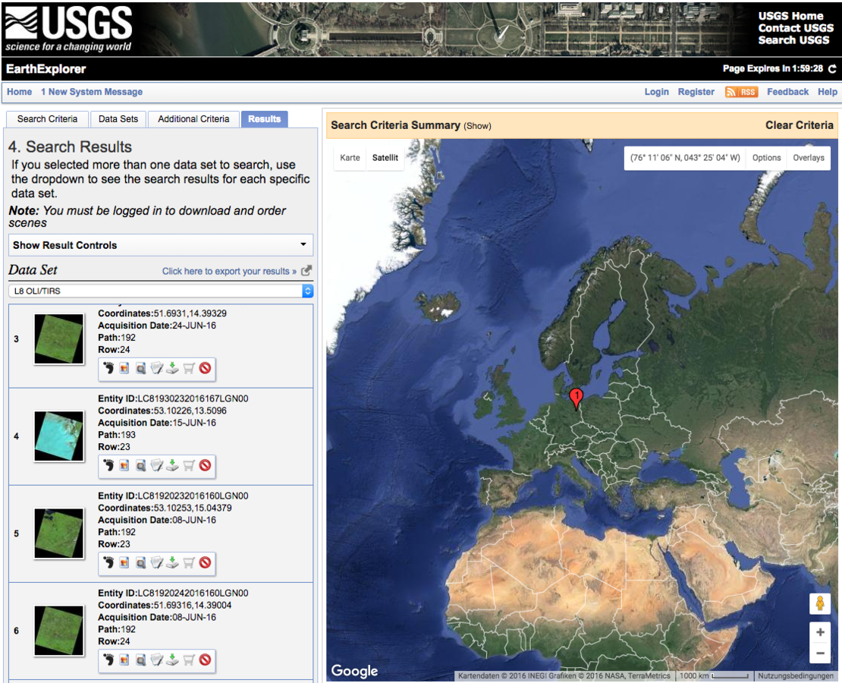Open compare browse for result 3
842x683 pixels.
pos(140,368)
